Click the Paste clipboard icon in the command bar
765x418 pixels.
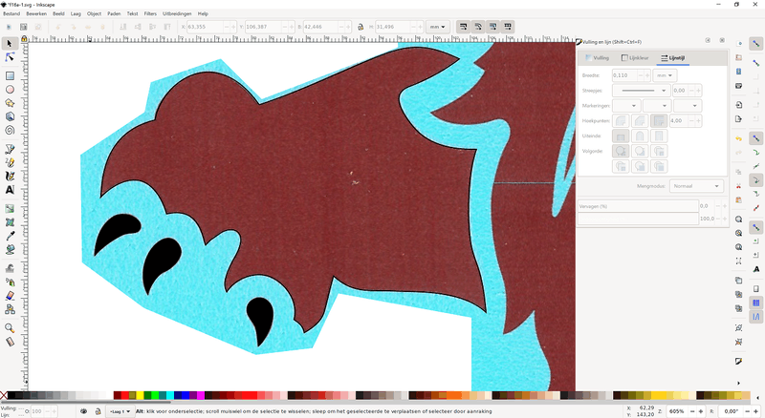[738, 199]
